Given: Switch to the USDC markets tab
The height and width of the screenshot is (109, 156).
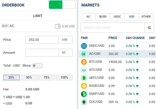Looking at the screenshot, I should (117, 17).
